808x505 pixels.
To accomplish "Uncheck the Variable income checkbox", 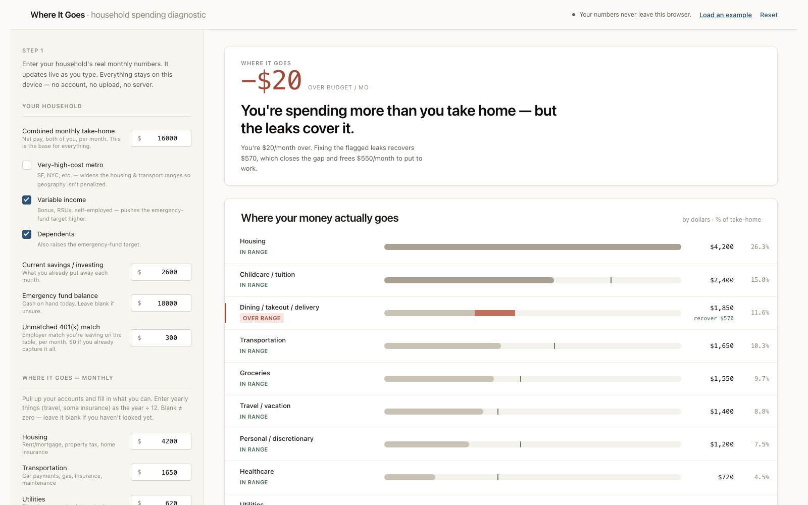I will coord(27,200).
